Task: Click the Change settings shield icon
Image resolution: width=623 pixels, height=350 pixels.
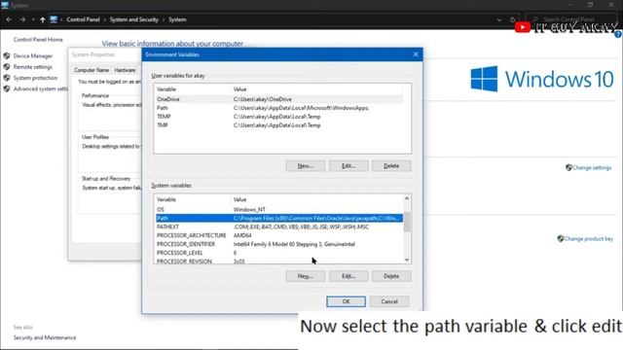Action: [x=568, y=168]
